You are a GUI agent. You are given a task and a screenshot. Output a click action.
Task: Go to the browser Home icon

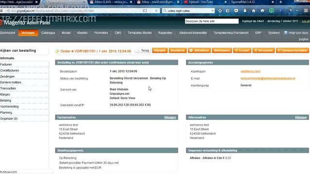coord(253,11)
